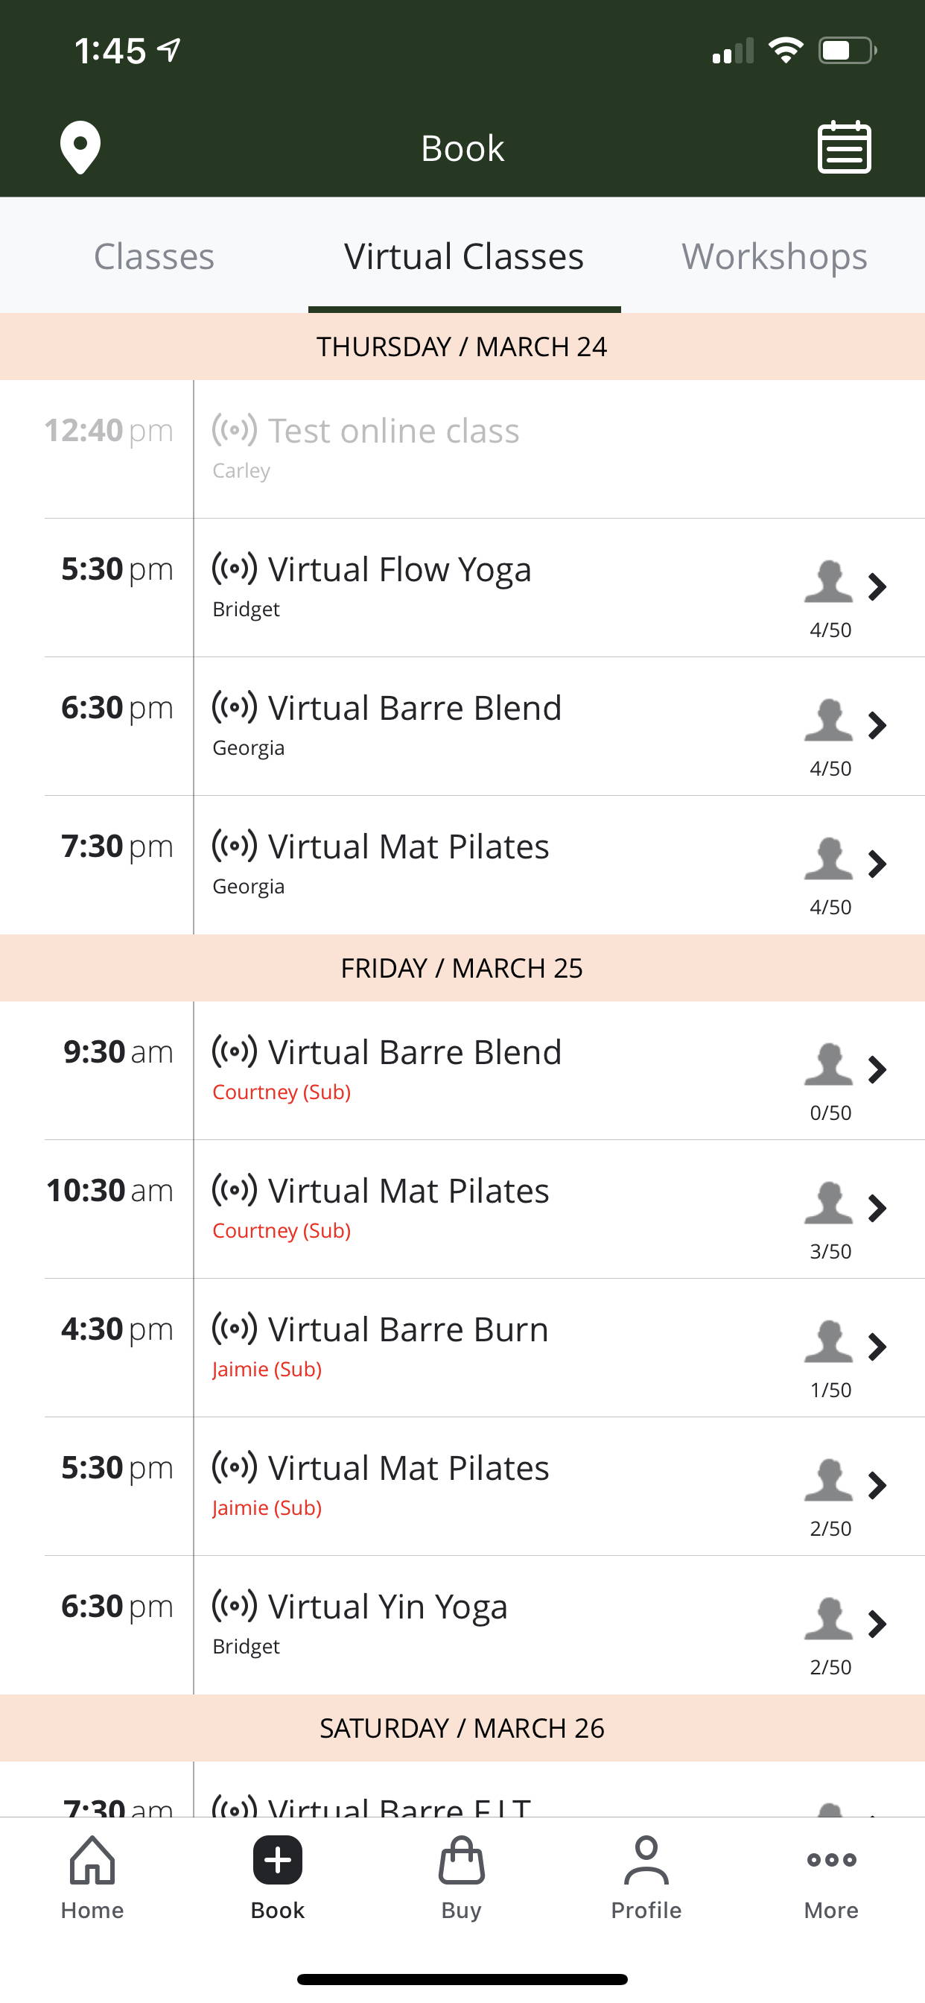Tap the live-stream icon beside Virtual Yin Yoga
925x2003 pixels.
[x=235, y=1604]
